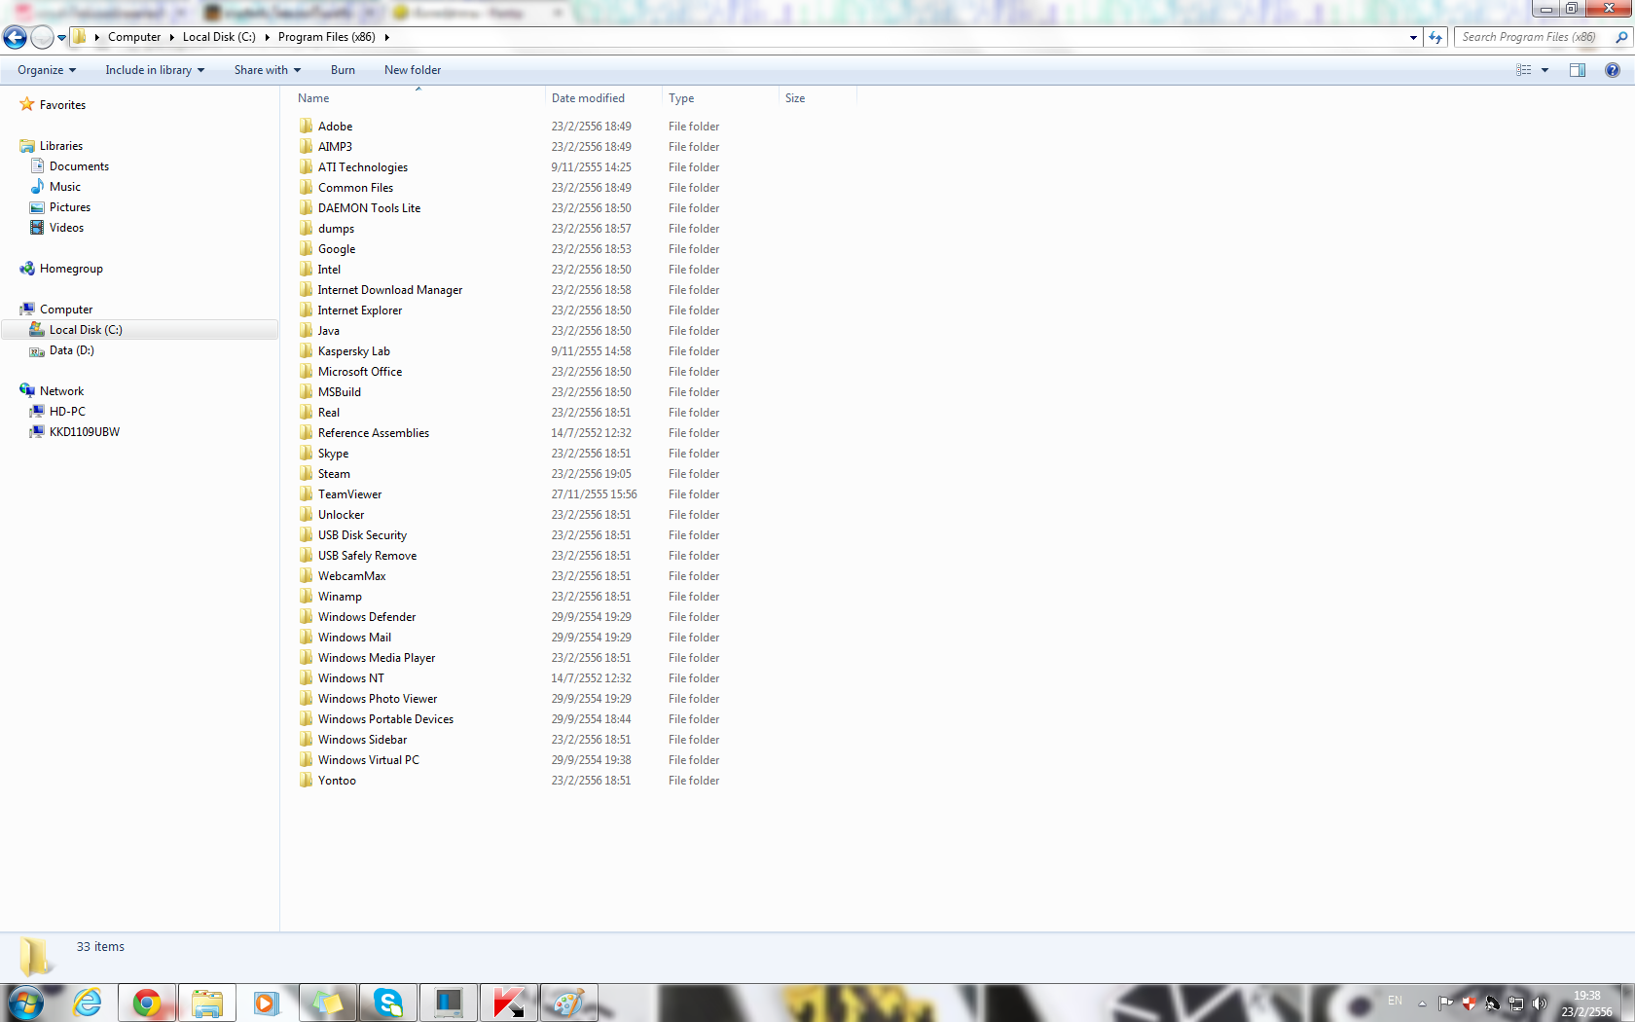
Task: Select the DAEMON Tools Lite folder icon
Action: (306, 207)
